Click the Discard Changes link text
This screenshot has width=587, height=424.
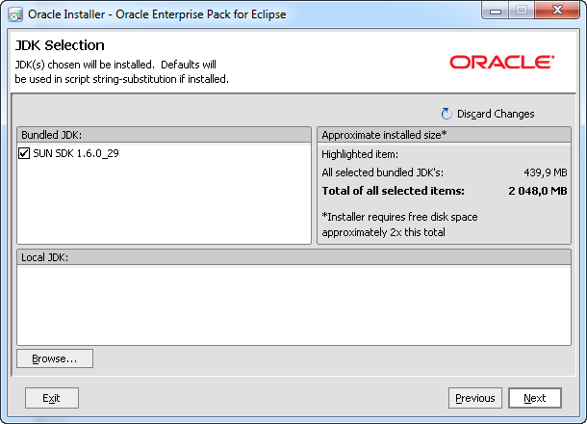pos(496,114)
